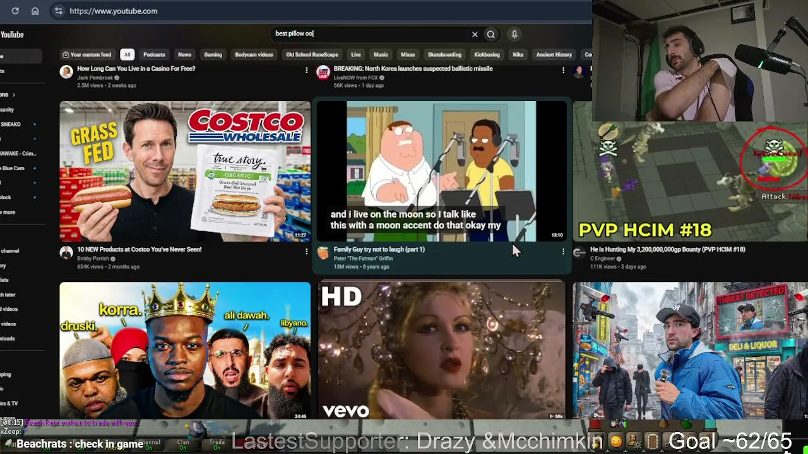Go to the browser home page icon
The height and width of the screenshot is (454, 808).
click(x=35, y=11)
